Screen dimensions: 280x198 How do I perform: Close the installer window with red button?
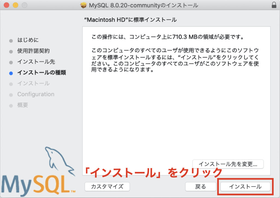[7, 5]
